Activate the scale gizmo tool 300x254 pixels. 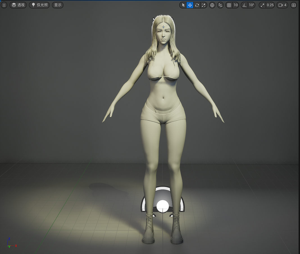(204, 5)
